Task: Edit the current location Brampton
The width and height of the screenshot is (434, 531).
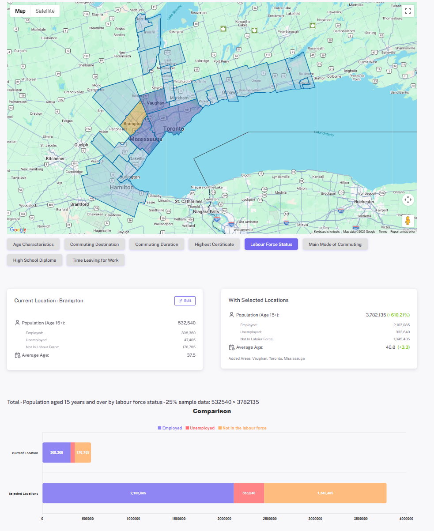Action: click(185, 301)
